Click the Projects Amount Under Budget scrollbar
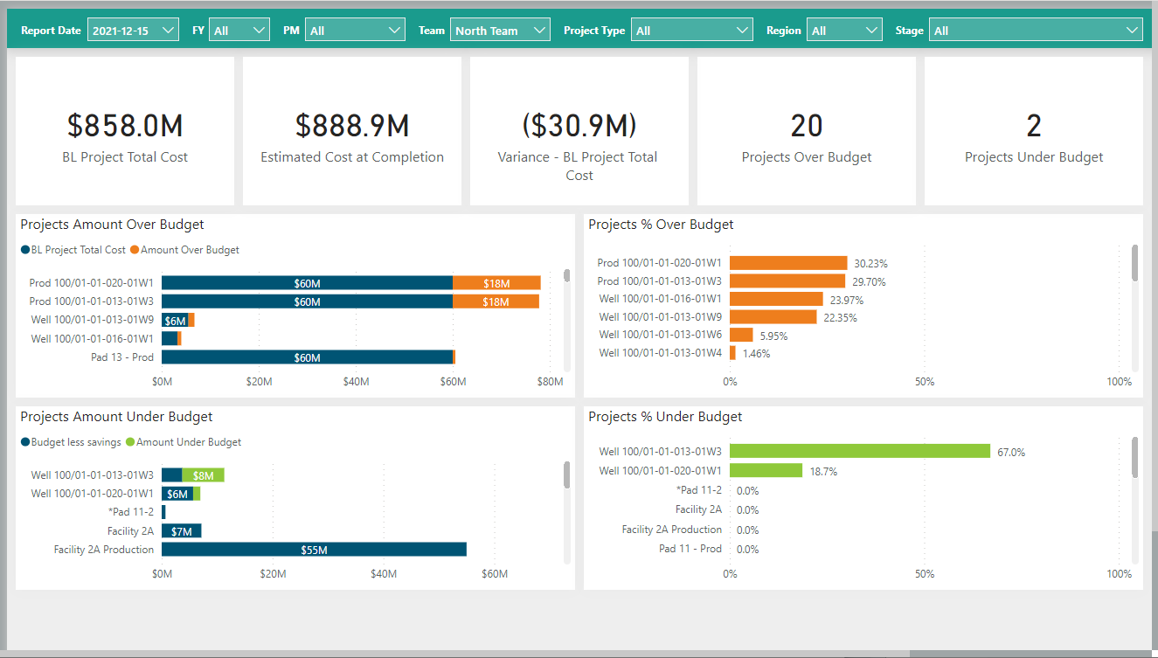 click(567, 476)
